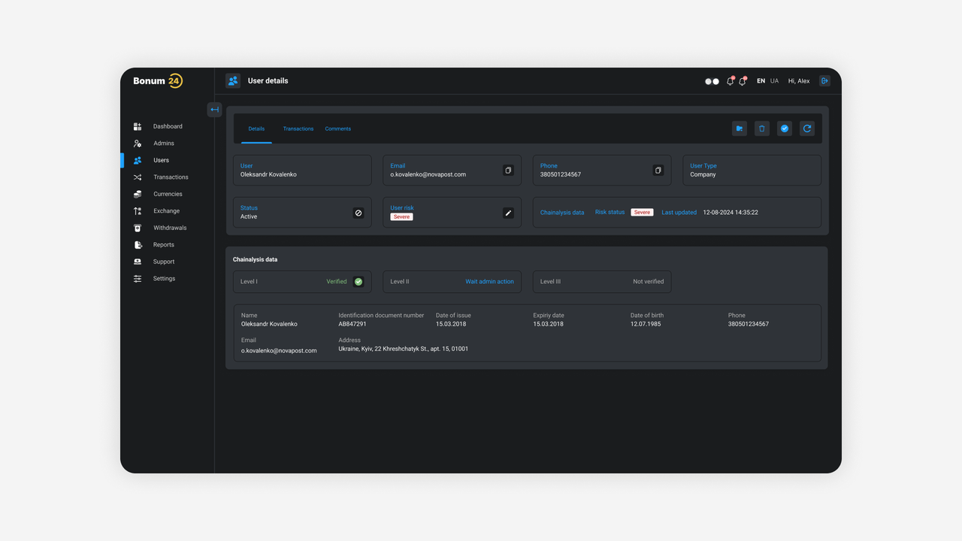Switch language to UA
This screenshot has height=541, width=962.
click(774, 81)
